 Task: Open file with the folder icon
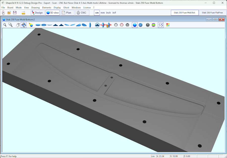(x=9, y=13)
